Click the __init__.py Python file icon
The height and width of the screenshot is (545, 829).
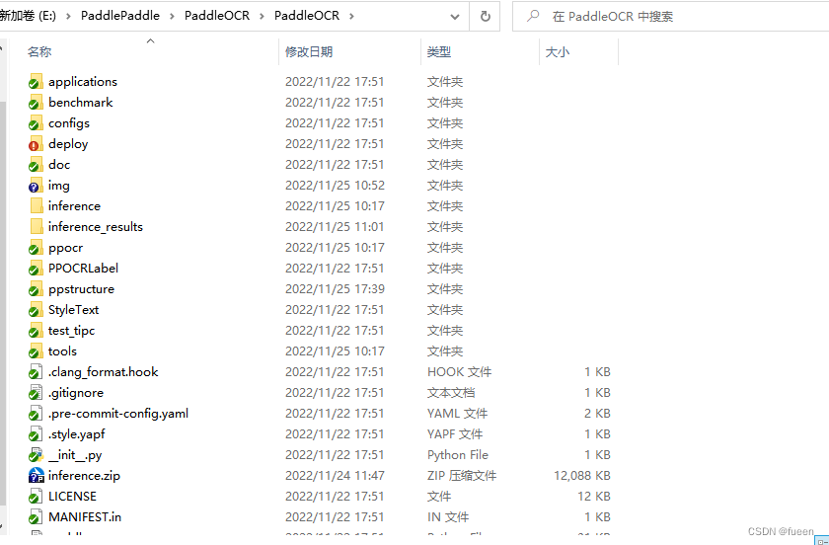[x=36, y=455]
